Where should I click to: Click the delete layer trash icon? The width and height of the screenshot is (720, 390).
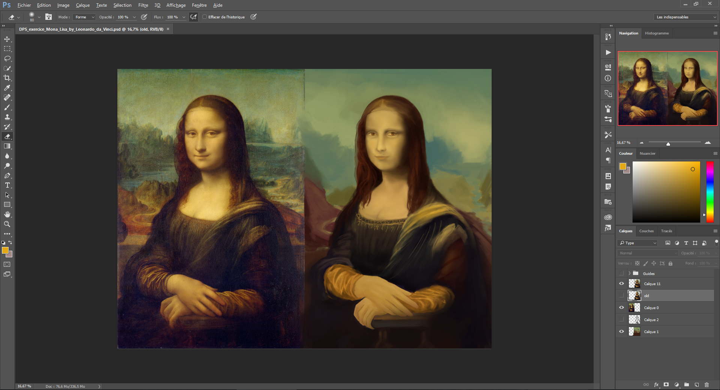(706, 385)
